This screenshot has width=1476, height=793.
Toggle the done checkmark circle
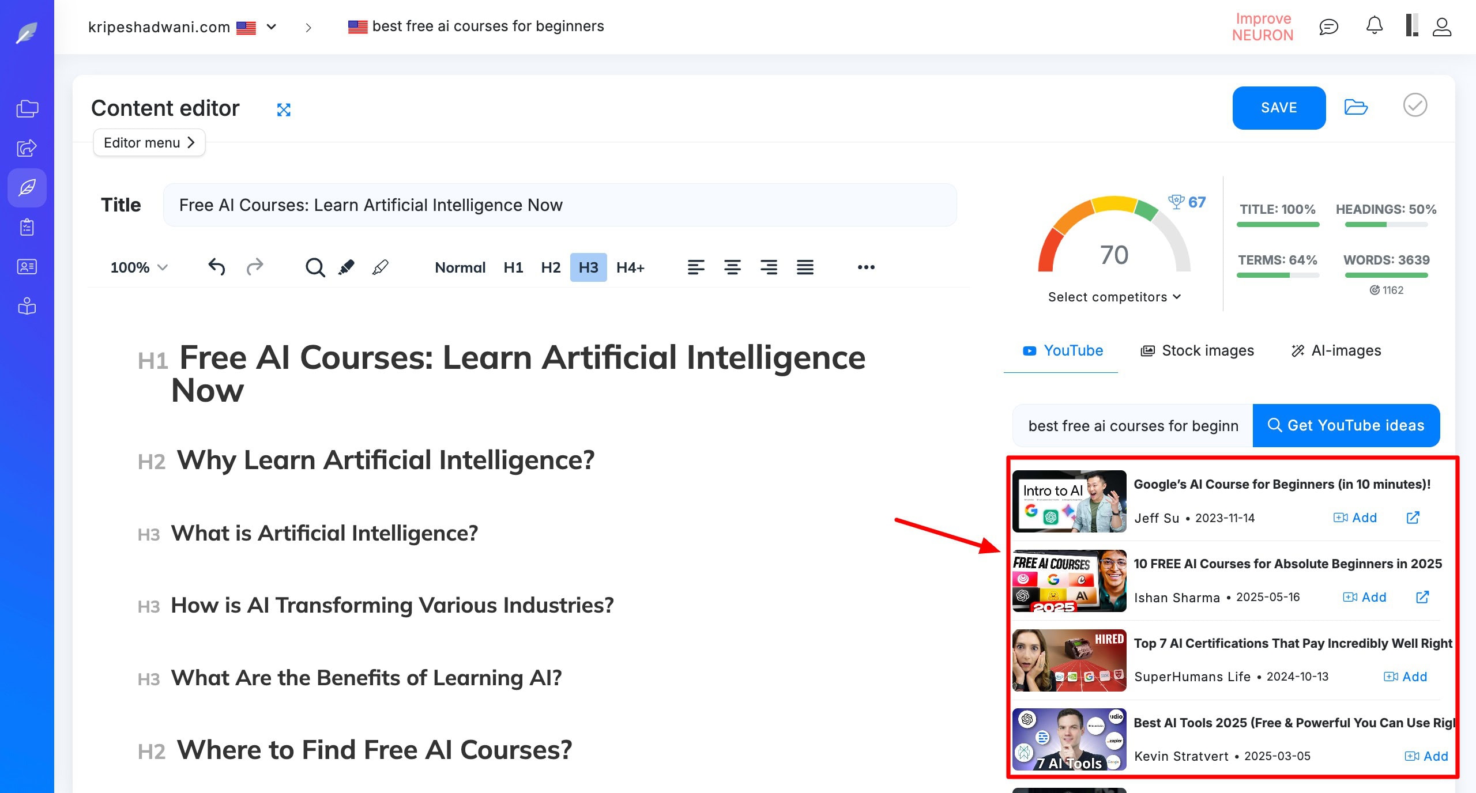[1414, 105]
